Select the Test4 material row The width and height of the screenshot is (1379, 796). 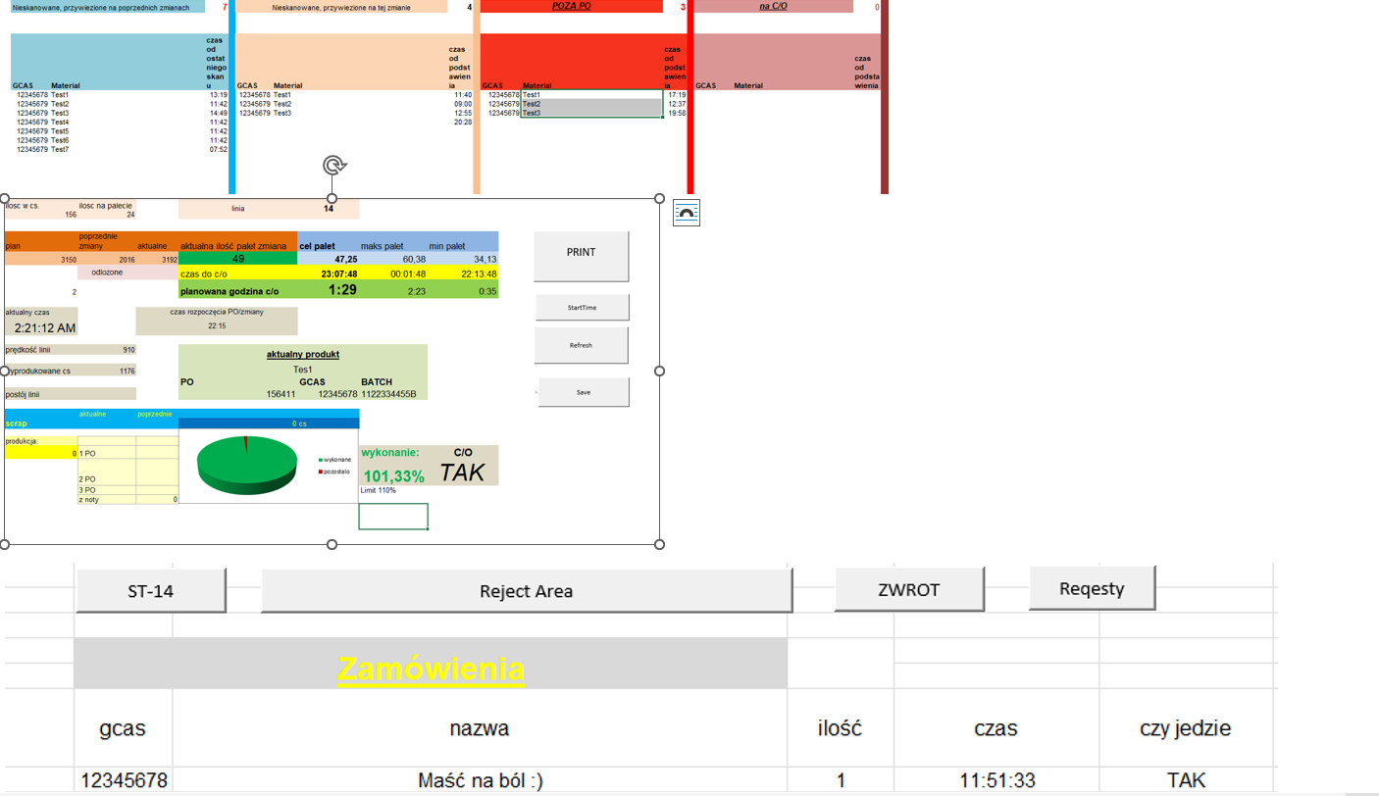pos(60,122)
